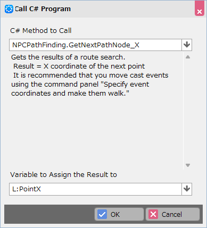Click the description scrollbar up arrow
Screen dimensions: 207x228
[188, 57]
